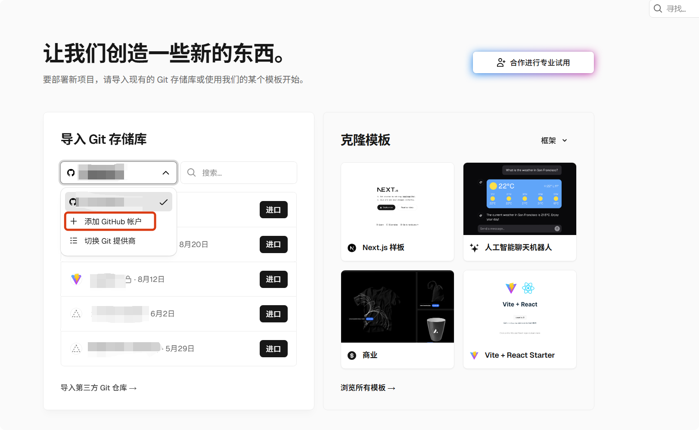Viewport: 699px width, 430px height.
Task: Click the 8月20日 date text
Action: pos(194,244)
